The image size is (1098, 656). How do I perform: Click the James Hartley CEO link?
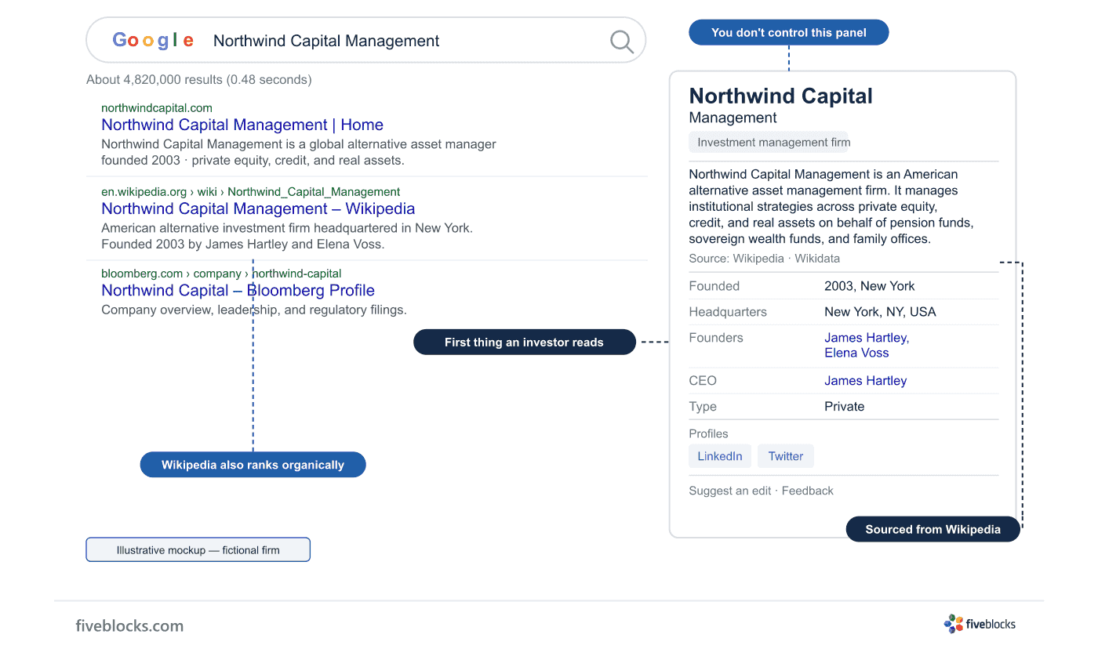[865, 381]
